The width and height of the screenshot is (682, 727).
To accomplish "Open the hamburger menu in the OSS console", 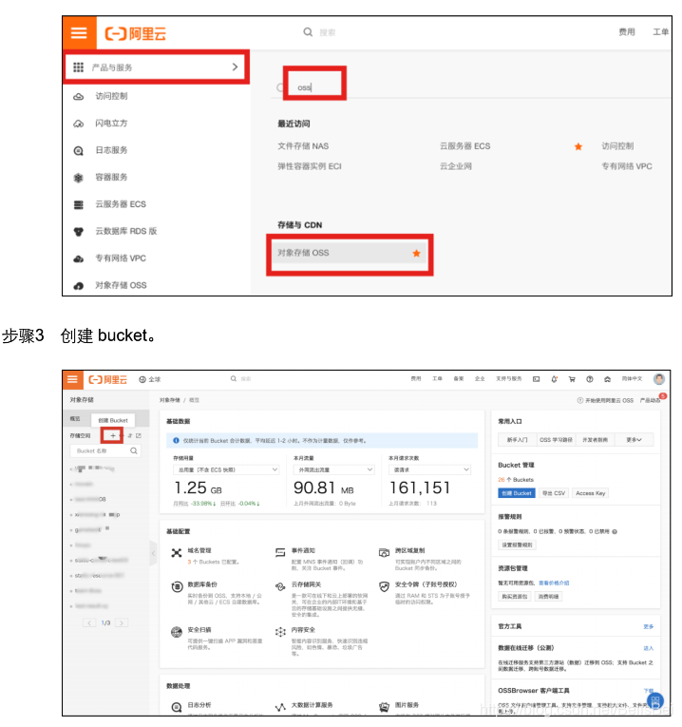I will [73, 379].
